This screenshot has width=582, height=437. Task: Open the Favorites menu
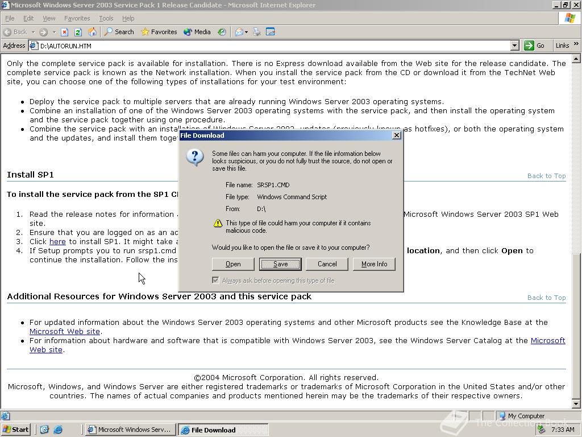pos(77,18)
